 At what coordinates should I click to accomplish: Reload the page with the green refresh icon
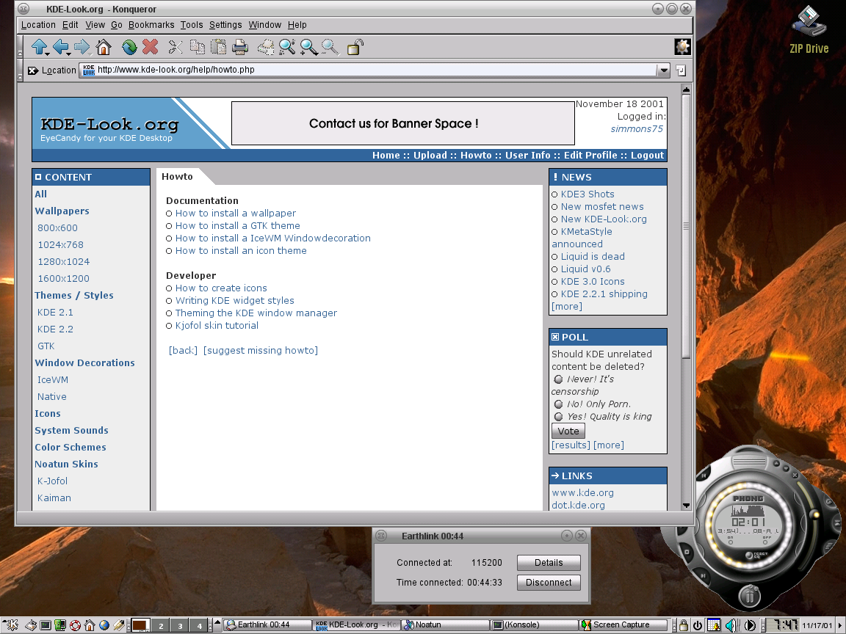[129, 48]
